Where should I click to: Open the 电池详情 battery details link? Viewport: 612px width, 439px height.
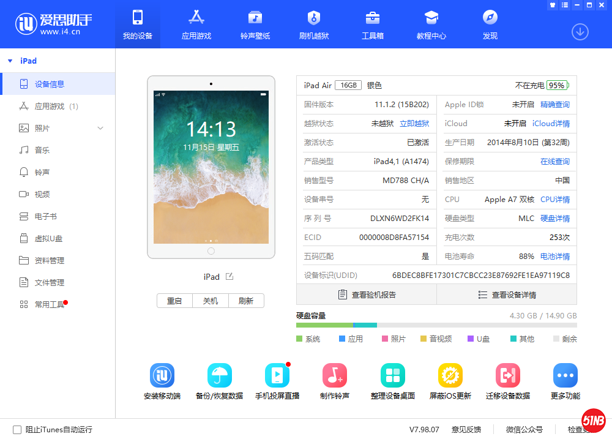(x=554, y=256)
